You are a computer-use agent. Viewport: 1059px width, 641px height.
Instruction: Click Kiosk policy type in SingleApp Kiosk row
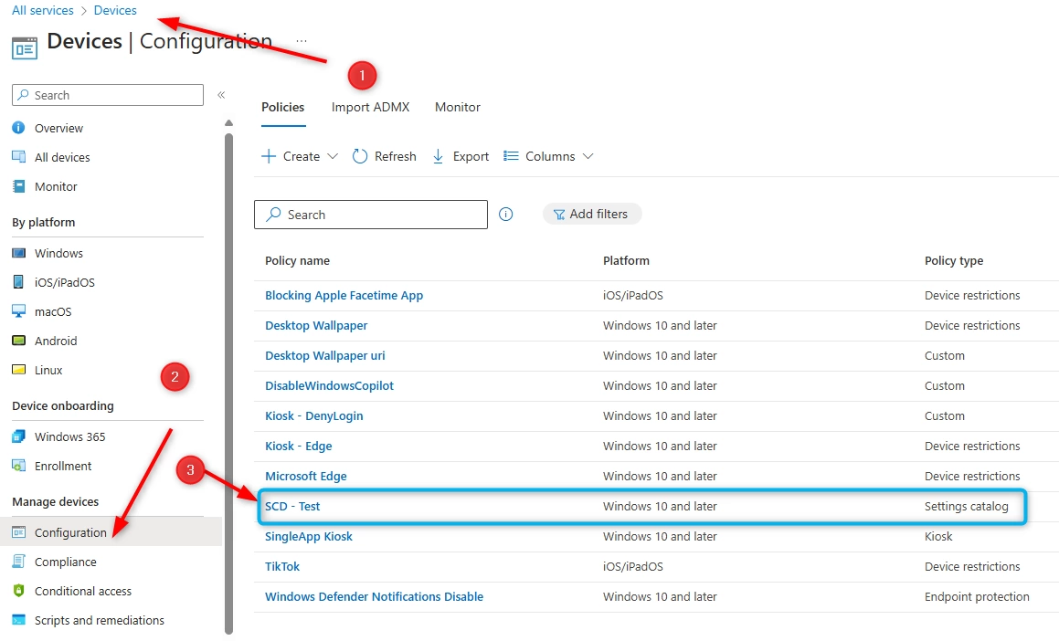tap(938, 536)
